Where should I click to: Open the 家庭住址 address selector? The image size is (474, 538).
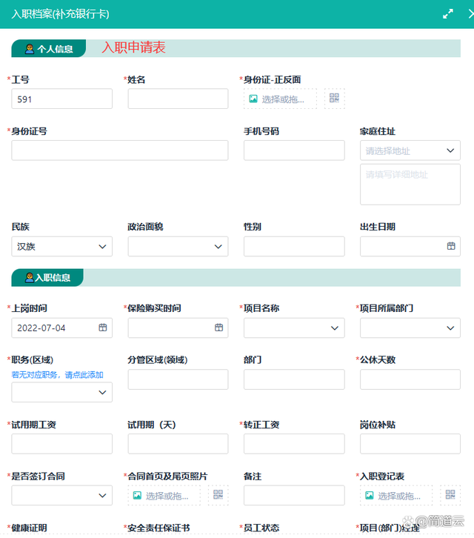click(x=410, y=150)
